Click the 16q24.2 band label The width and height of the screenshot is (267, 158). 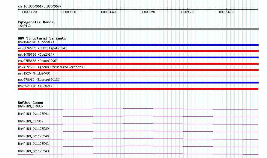pyautogui.click(x=24, y=26)
